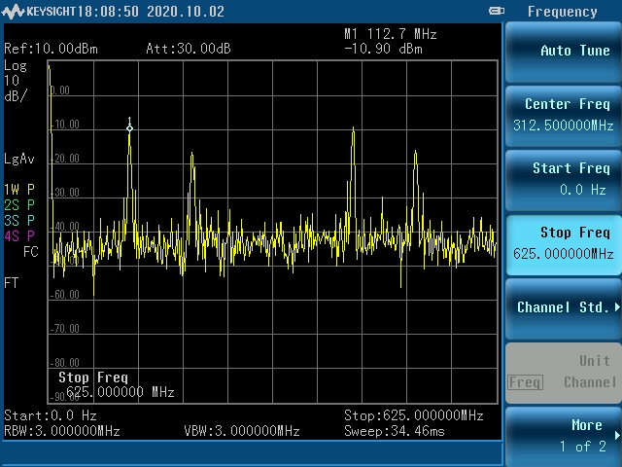Click the Start:0.0 Hz readout at bottom

pos(51,415)
